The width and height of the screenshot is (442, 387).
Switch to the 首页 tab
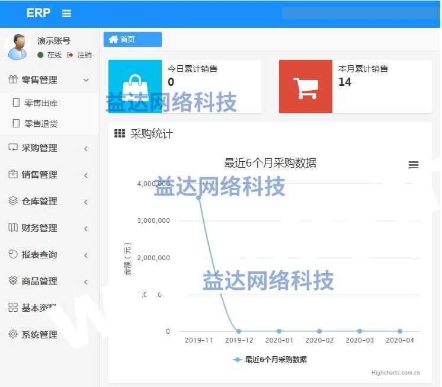pos(133,39)
